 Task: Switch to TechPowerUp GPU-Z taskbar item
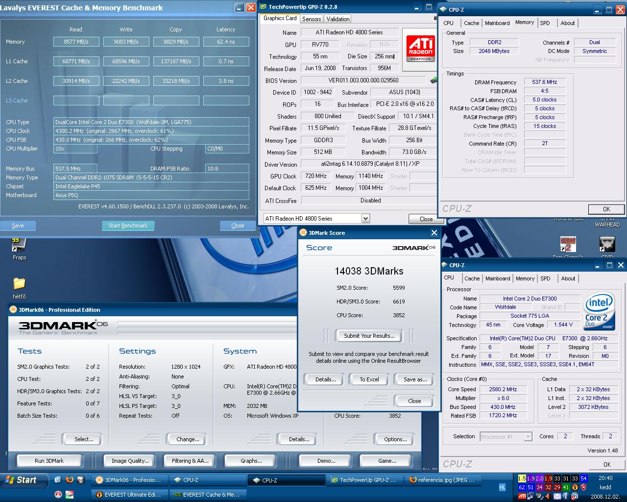pos(365,480)
